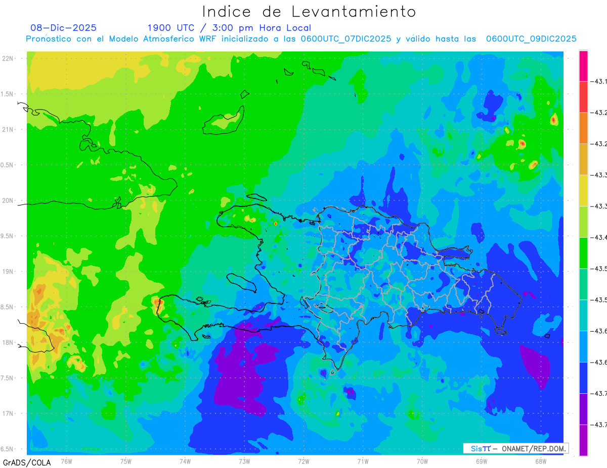Pick the dark royal-blue swatch on the scale
Screen dimensions: 607x468
583,378
